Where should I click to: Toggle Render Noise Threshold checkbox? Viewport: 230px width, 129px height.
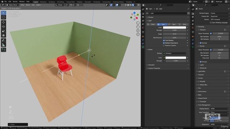[211, 50]
